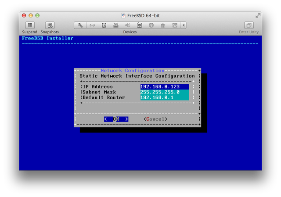Click the sound speaker device icon

128,25
